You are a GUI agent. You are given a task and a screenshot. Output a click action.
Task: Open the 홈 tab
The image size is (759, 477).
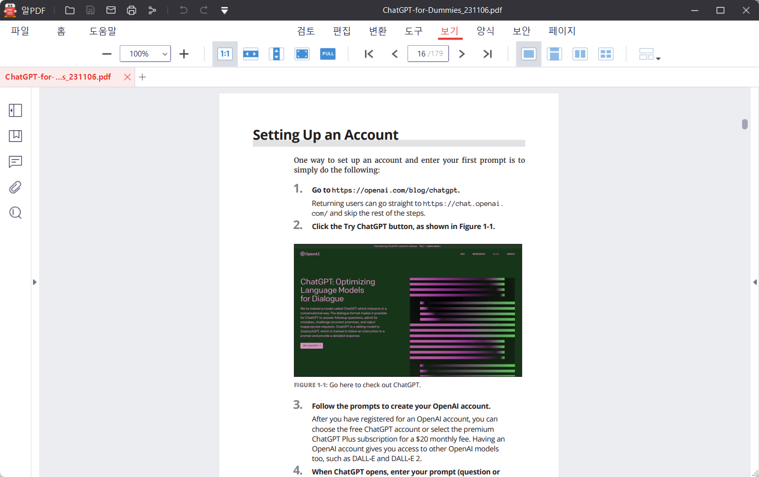(61, 31)
